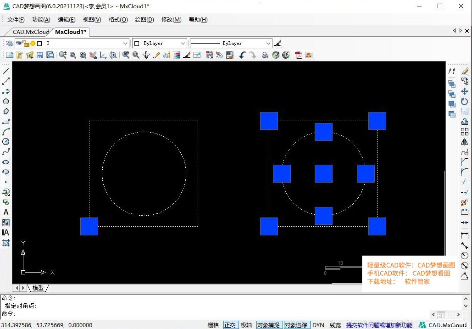Image resolution: width=472 pixels, height=329 pixels.
Task: Open the 绘图(D) menu
Action: (x=144, y=20)
